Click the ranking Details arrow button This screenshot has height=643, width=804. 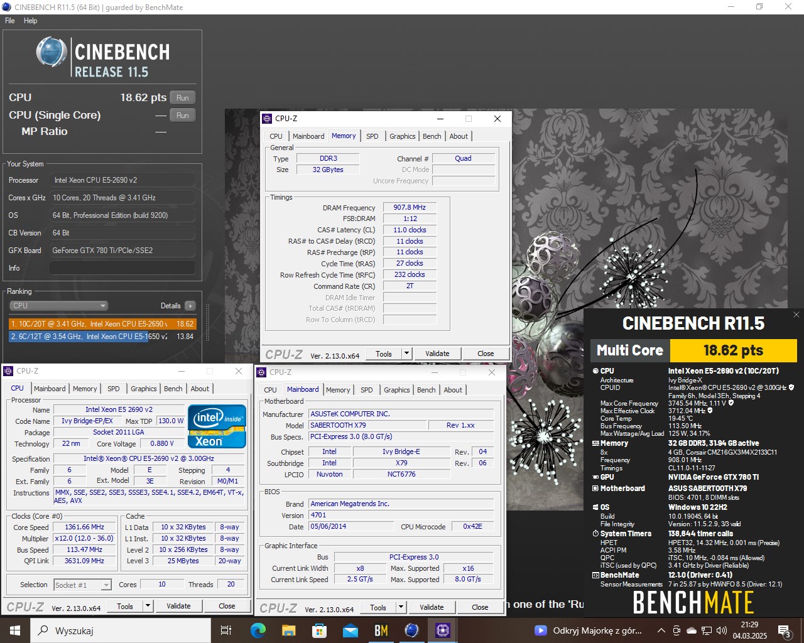tap(190, 306)
